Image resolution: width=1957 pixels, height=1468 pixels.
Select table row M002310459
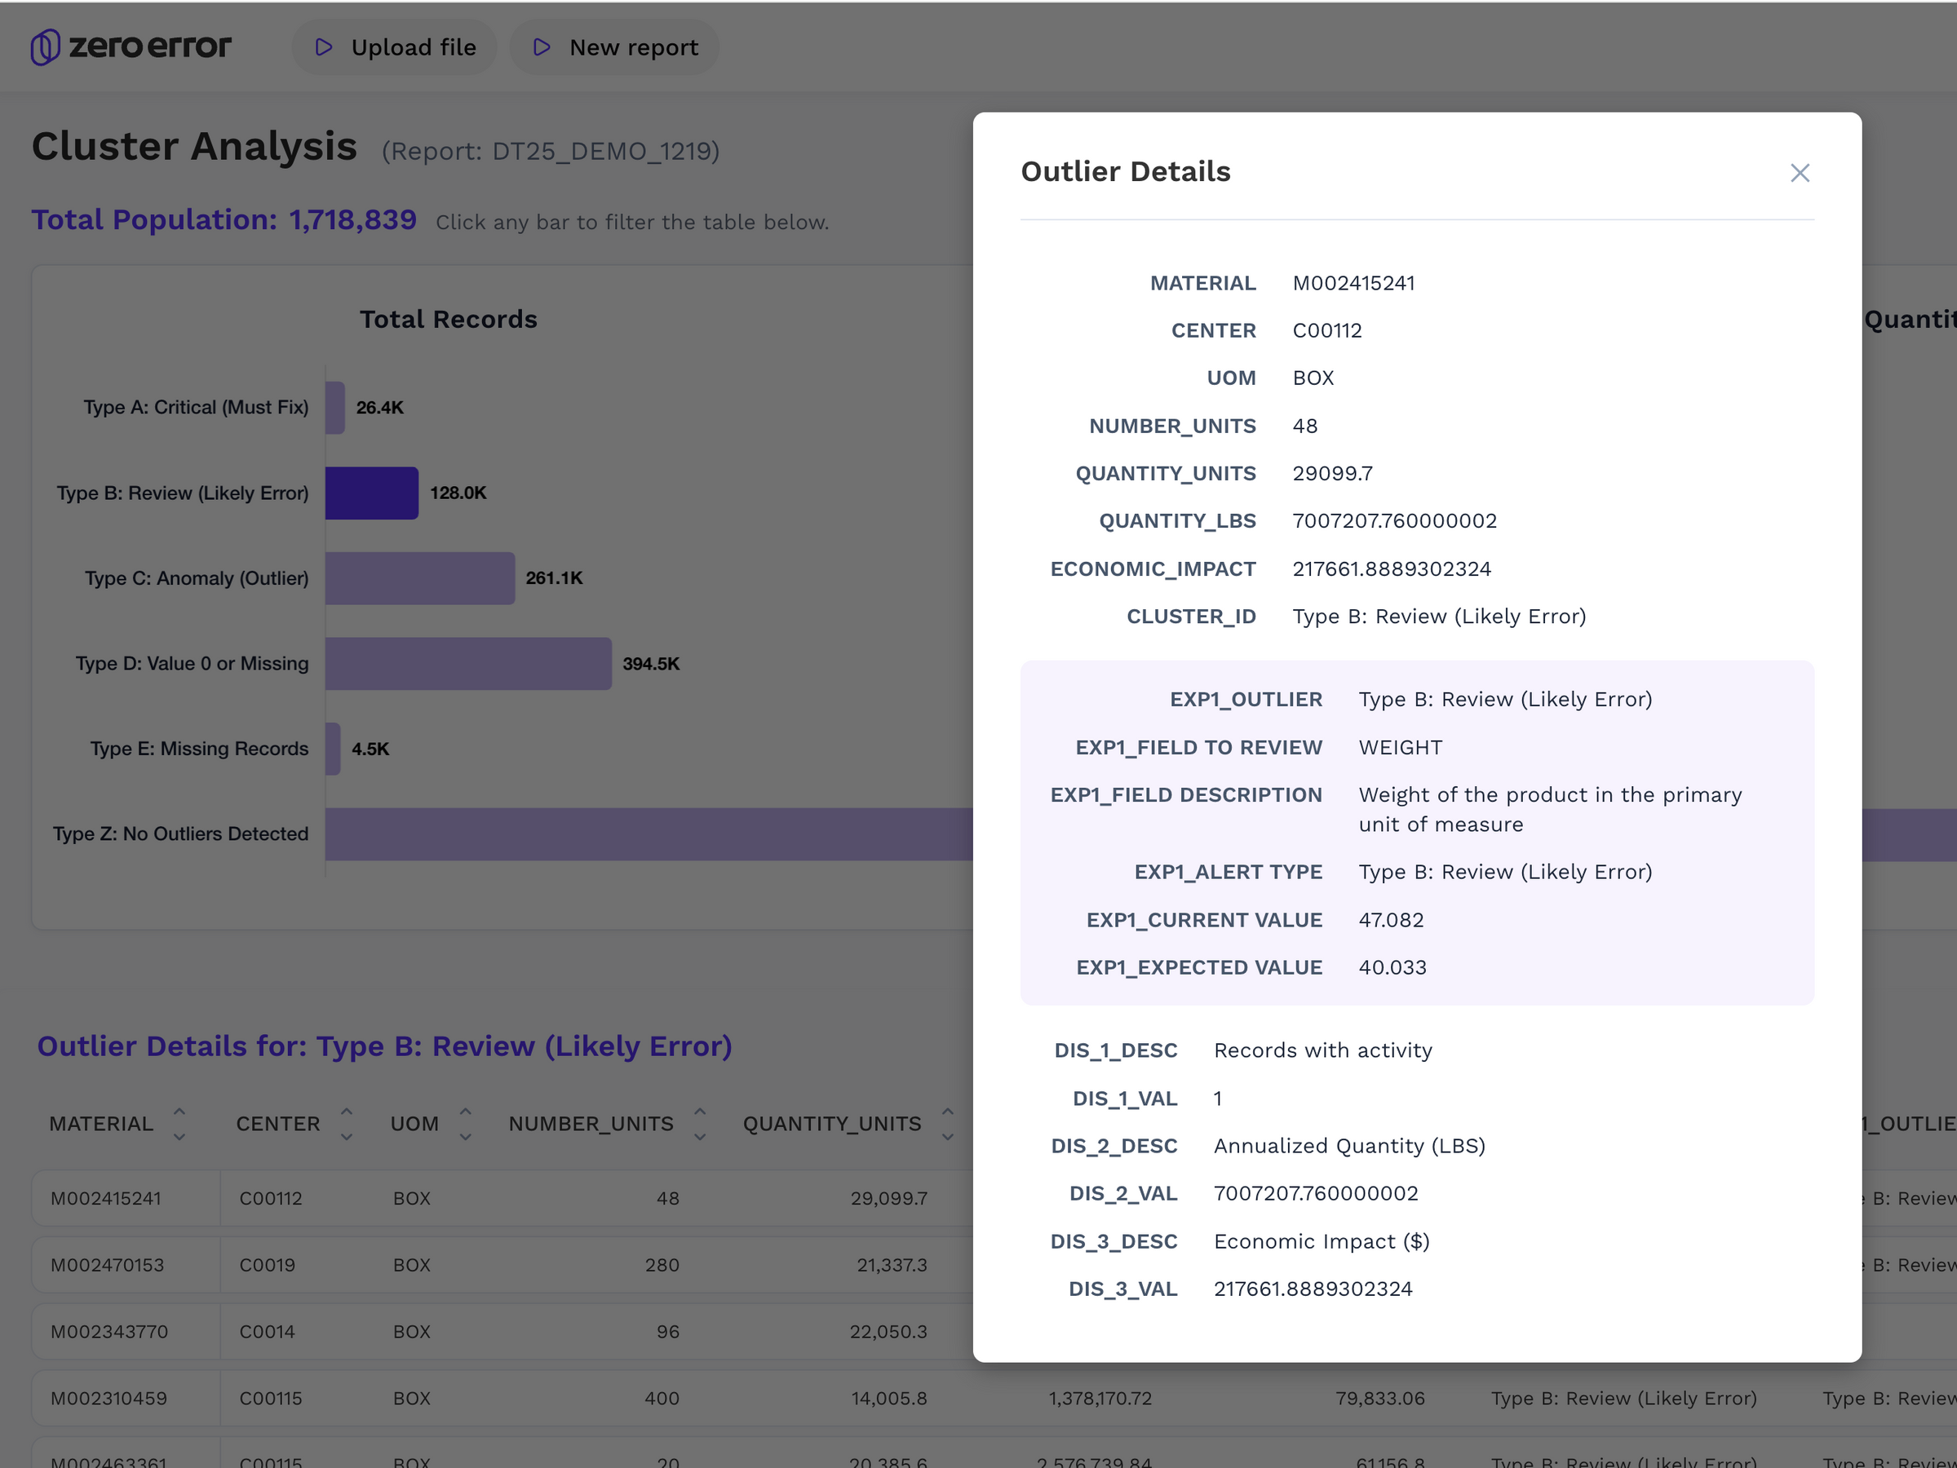pyautogui.click(x=994, y=1398)
